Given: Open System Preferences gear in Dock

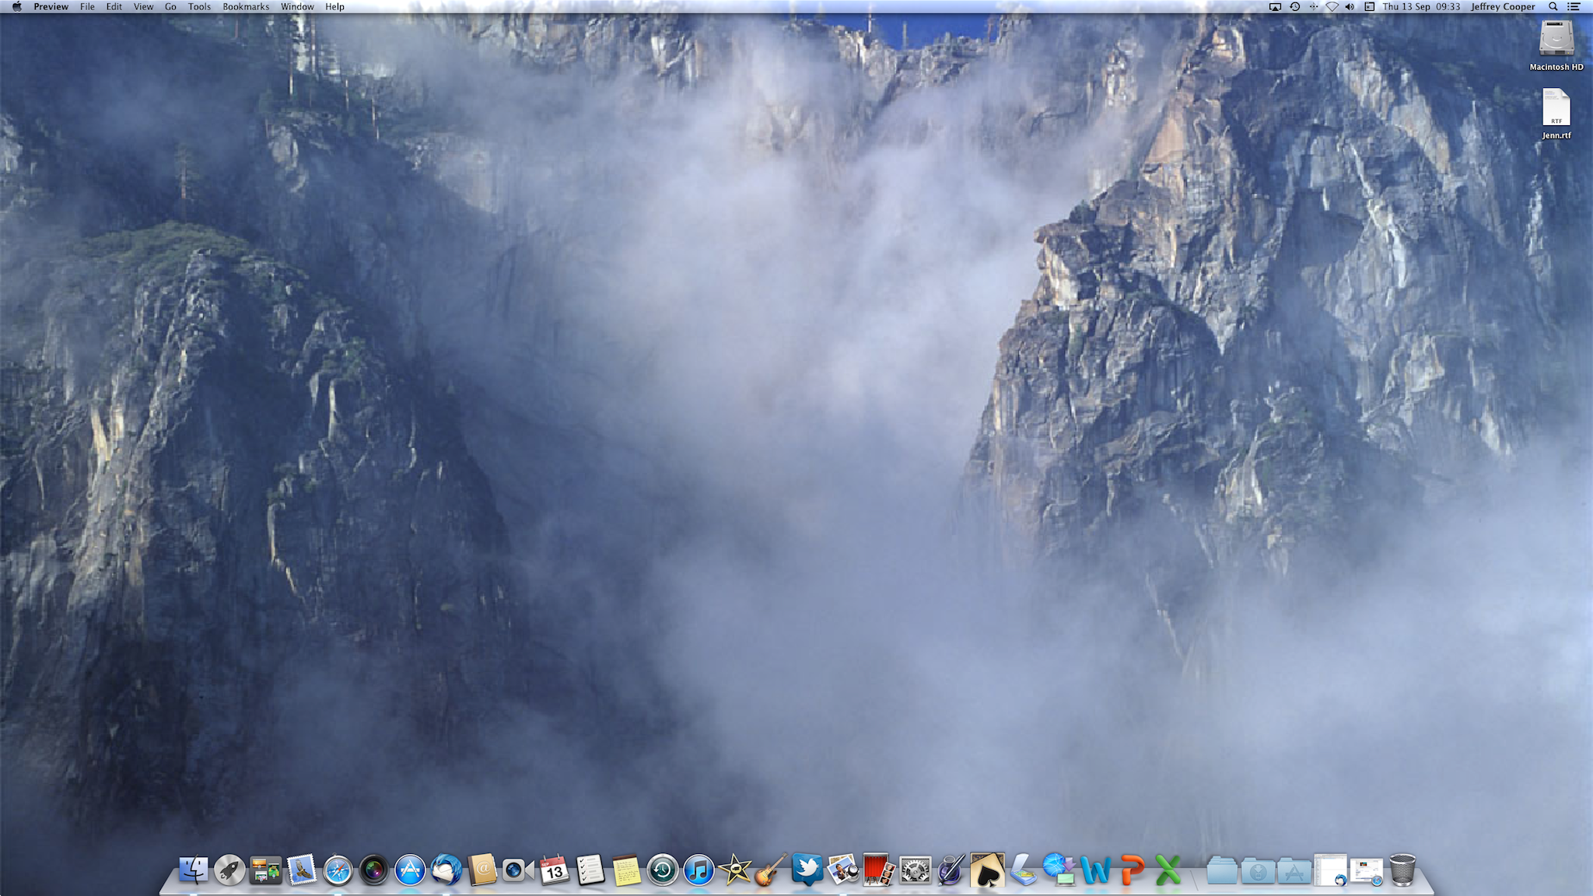Looking at the screenshot, I should [916, 870].
